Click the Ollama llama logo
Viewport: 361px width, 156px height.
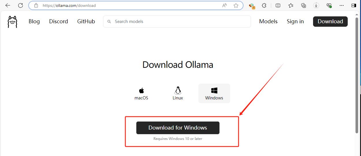(x=12, y=22)
